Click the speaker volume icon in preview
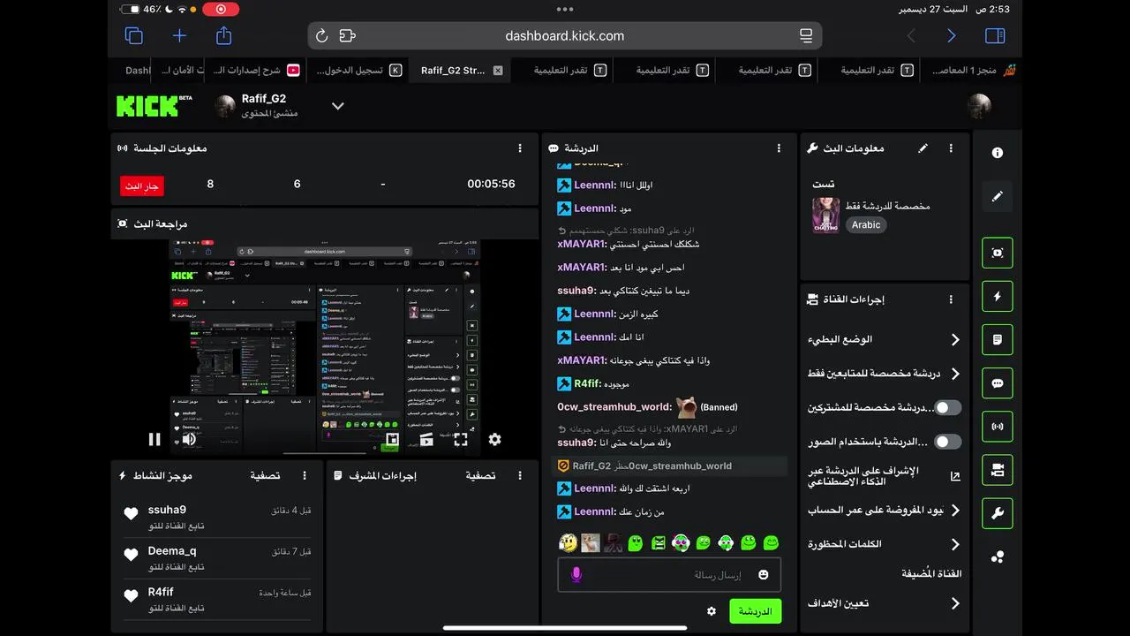This screenshot has height=636, width=1130. (x=188, y=439)
